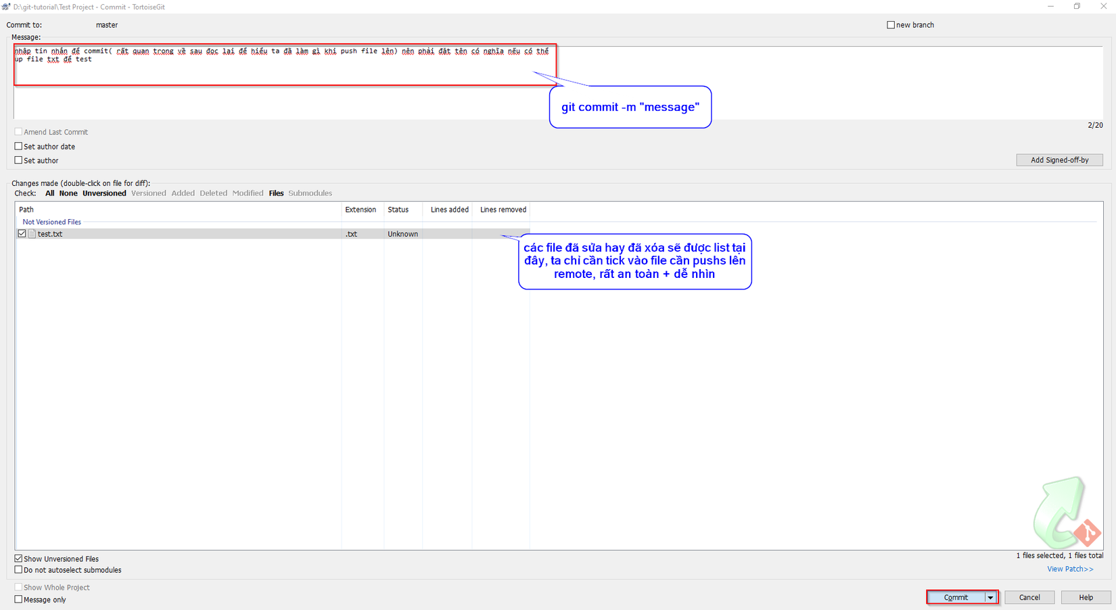Click the Not Versioned Files group header
Screen dimensions: 1116x610
pos(51,222)
